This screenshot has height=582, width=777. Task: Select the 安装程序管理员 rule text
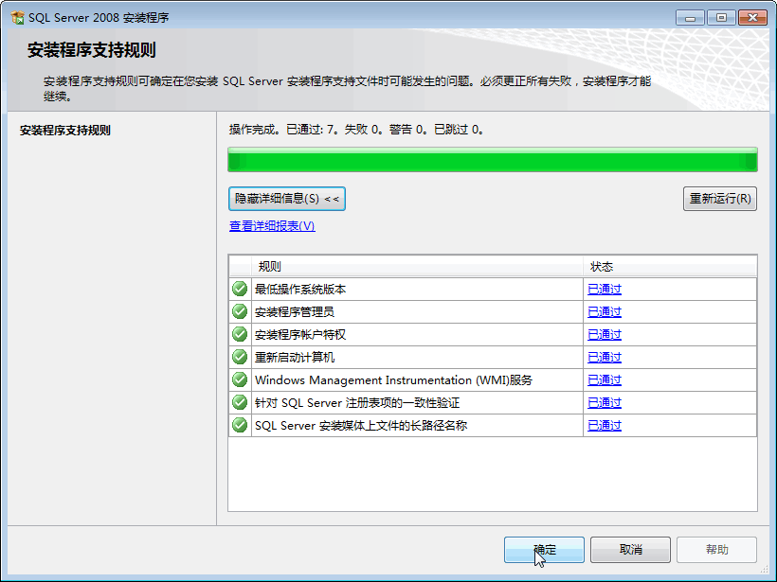295,311
